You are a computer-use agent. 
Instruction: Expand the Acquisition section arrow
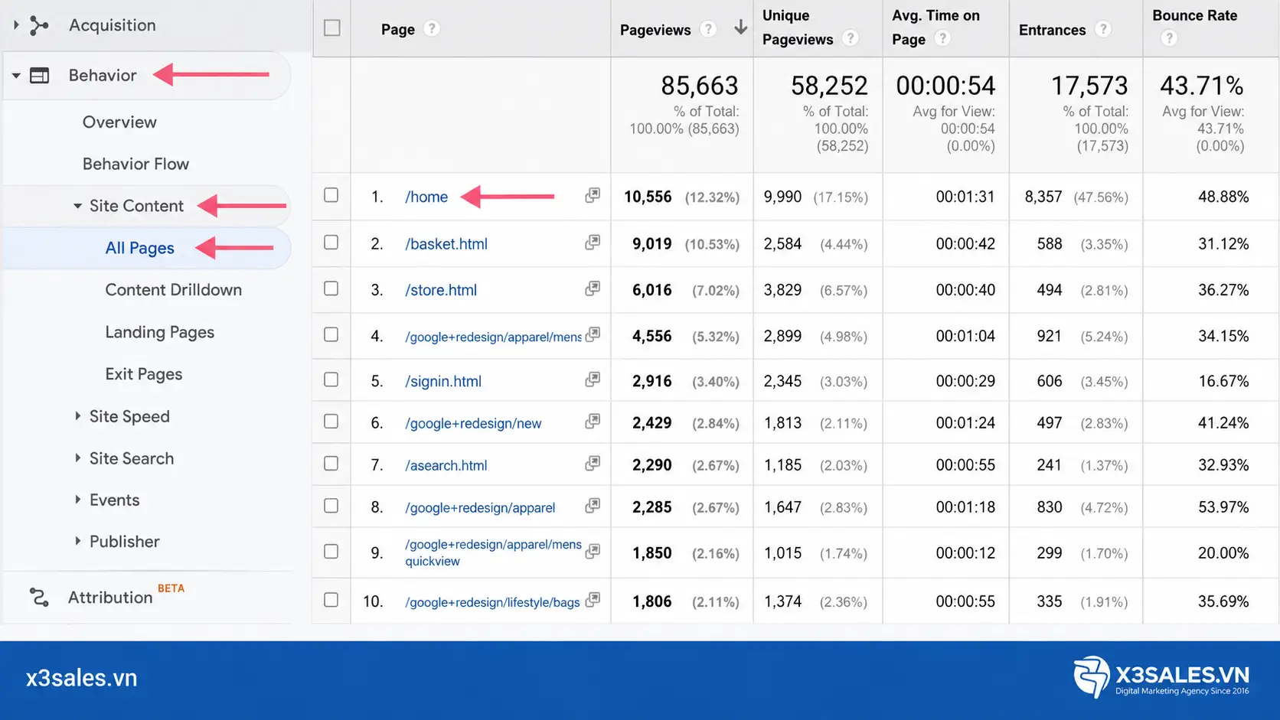15,25
